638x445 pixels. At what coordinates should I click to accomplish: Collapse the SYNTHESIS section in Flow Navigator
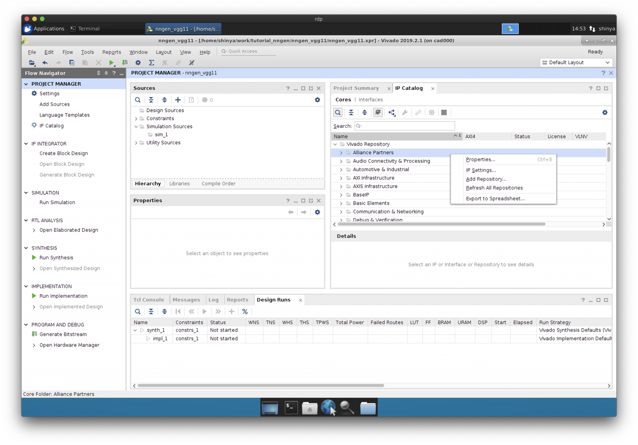coord(26,248)
